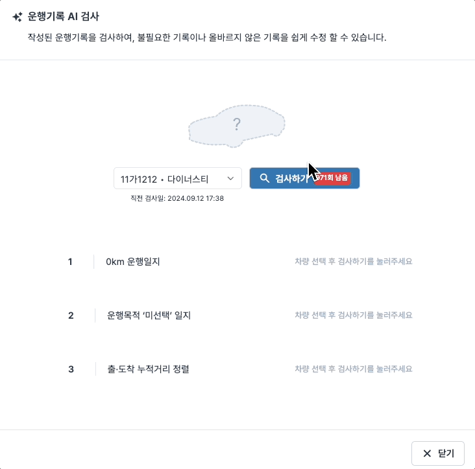The image size is (475, 469).
Task: Click the dashed car silhouette illustration
Action: click(237, 126)
